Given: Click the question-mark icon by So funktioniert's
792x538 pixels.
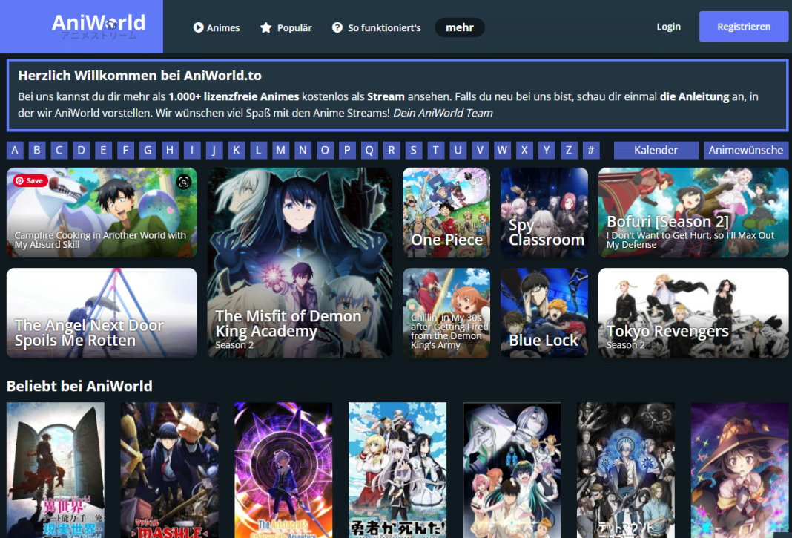Looking at the screenshot, I should click(x=338, y=27).
